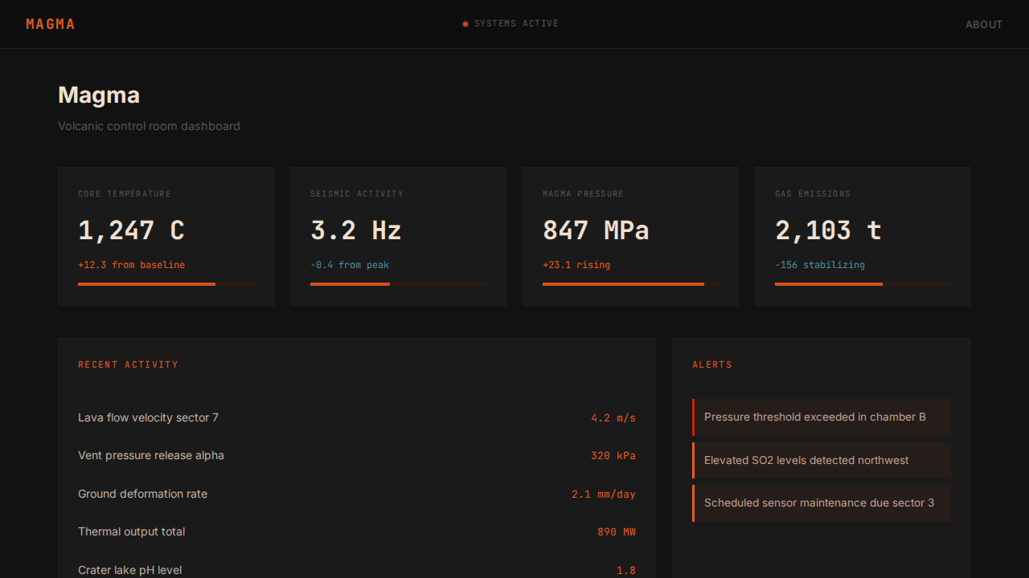Image resolution: width=1029 pixels, height=578 pixels.
Task: Click the Gas Emissions progress bar
Action: pyautogui.click(x=863, y=284)
